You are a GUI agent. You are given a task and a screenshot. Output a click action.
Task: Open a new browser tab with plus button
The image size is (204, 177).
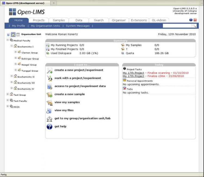click(54, 3)
